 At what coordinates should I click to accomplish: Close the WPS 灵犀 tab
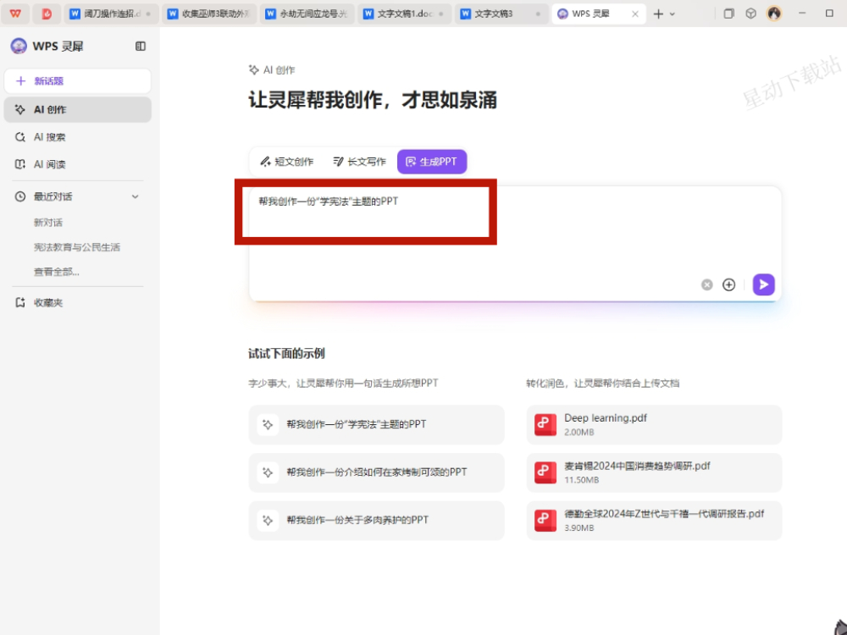[634, 14]
